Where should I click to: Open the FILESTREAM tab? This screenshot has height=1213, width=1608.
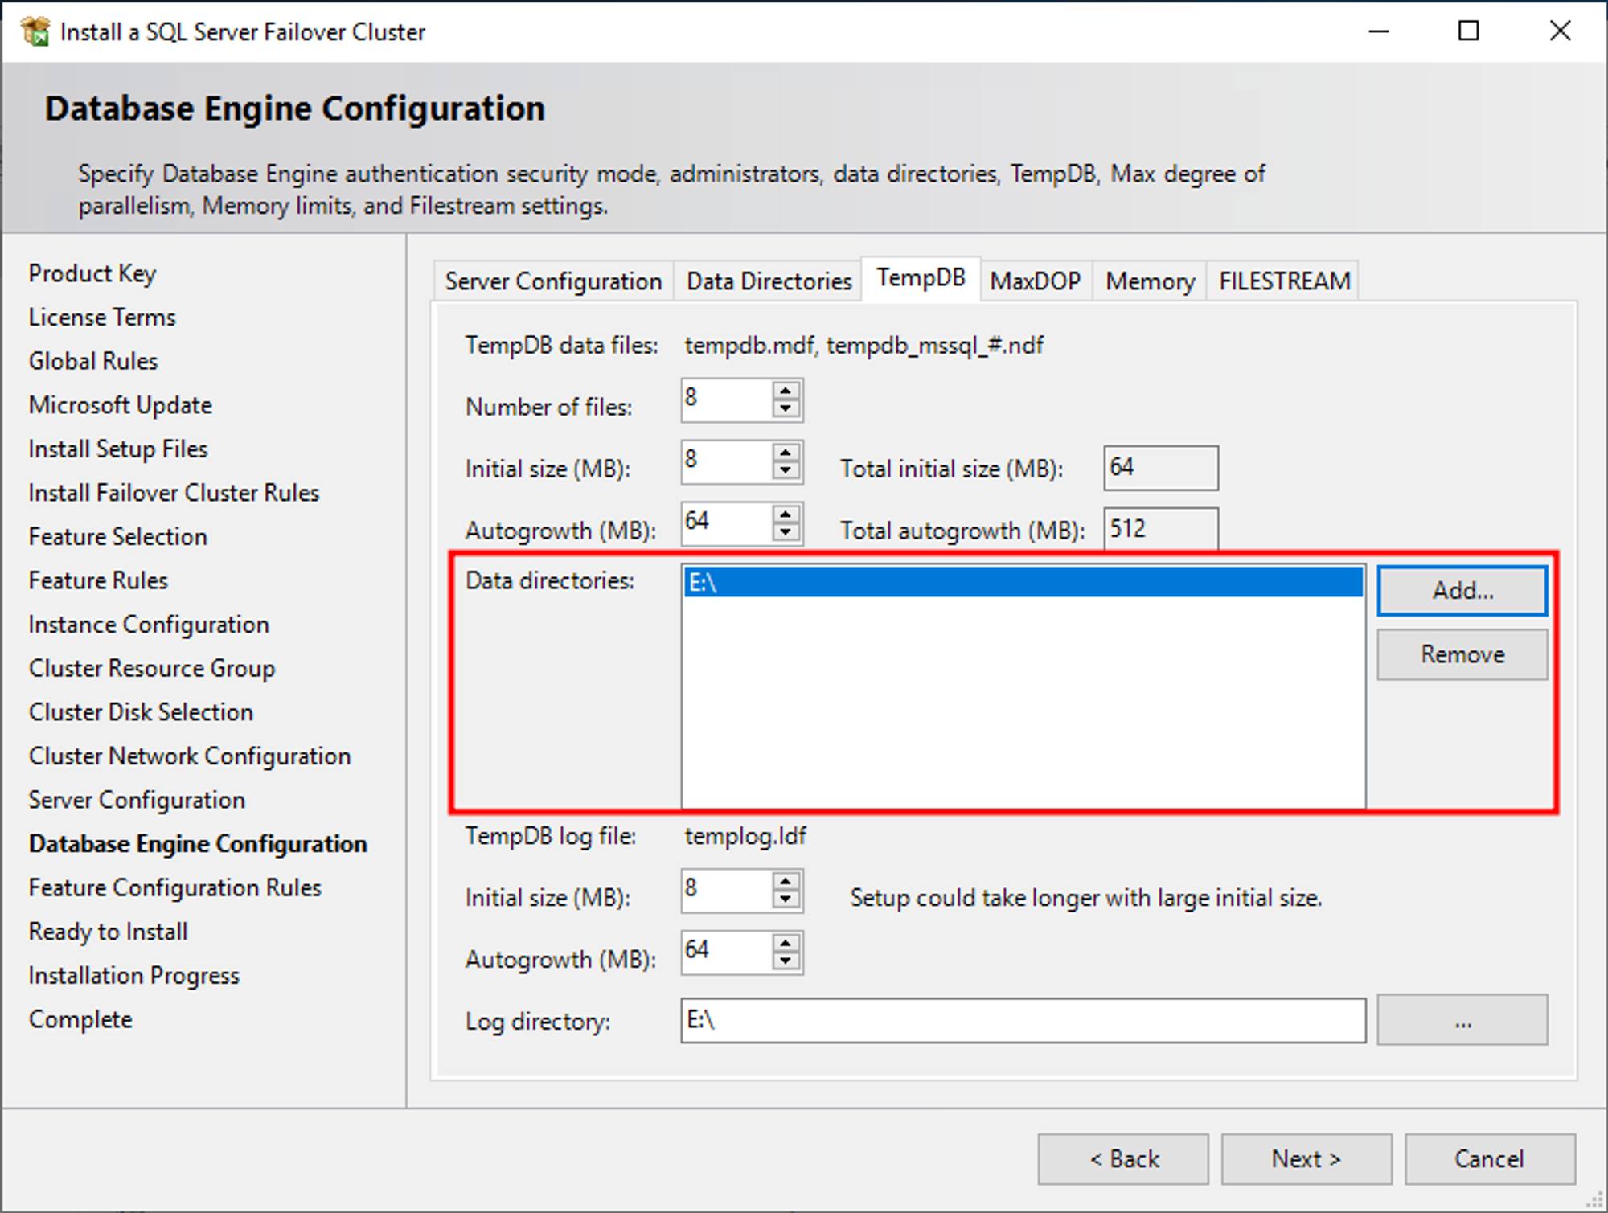coord(1284,281)
